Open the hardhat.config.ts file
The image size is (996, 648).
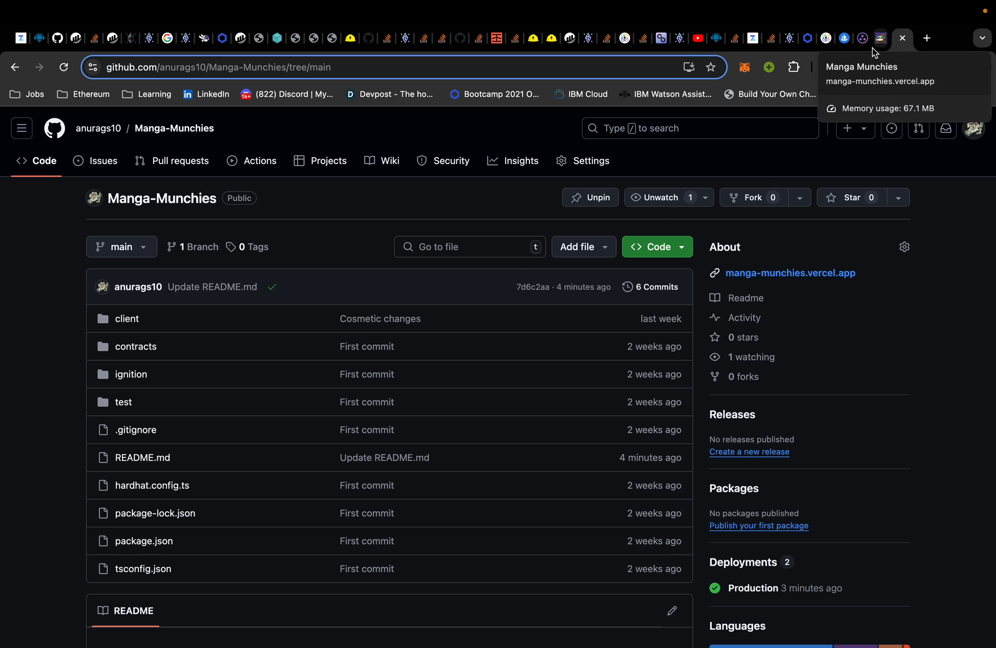click(152, 486)
